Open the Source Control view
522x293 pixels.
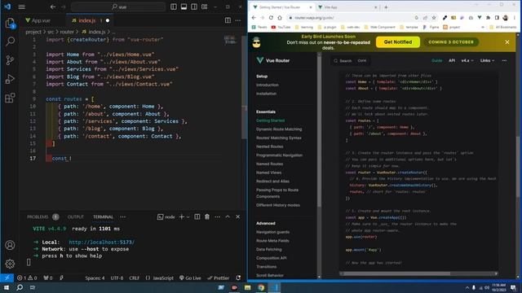click(10, 60)
